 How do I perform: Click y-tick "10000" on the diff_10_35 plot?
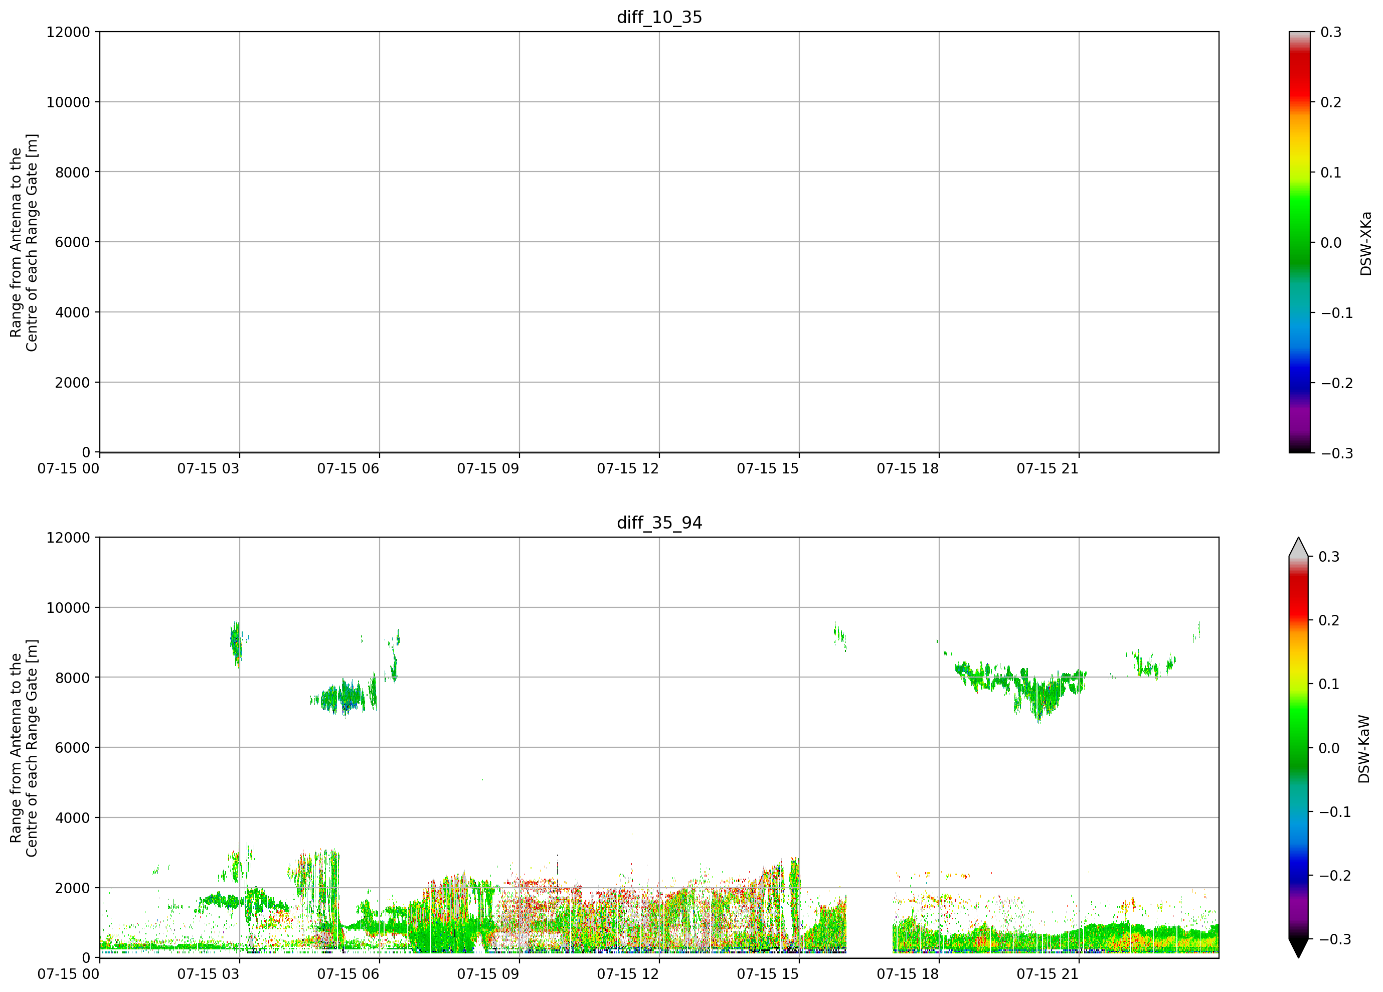68,102
